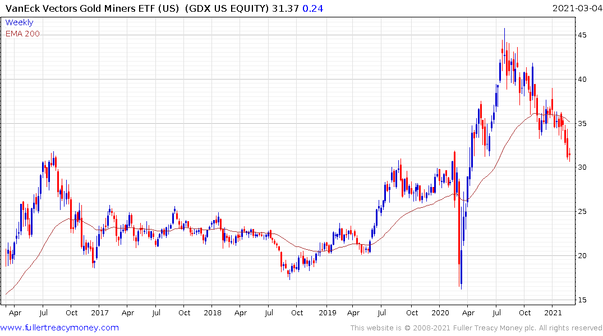Click the price change value 0.24
The image size is (603, 336).
312,8
